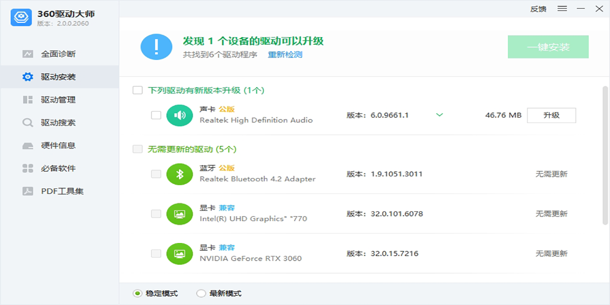Screen dimensions: 610x305
Task: Click the 公版 tag beside 蓝牙
Action: [227, 168]
